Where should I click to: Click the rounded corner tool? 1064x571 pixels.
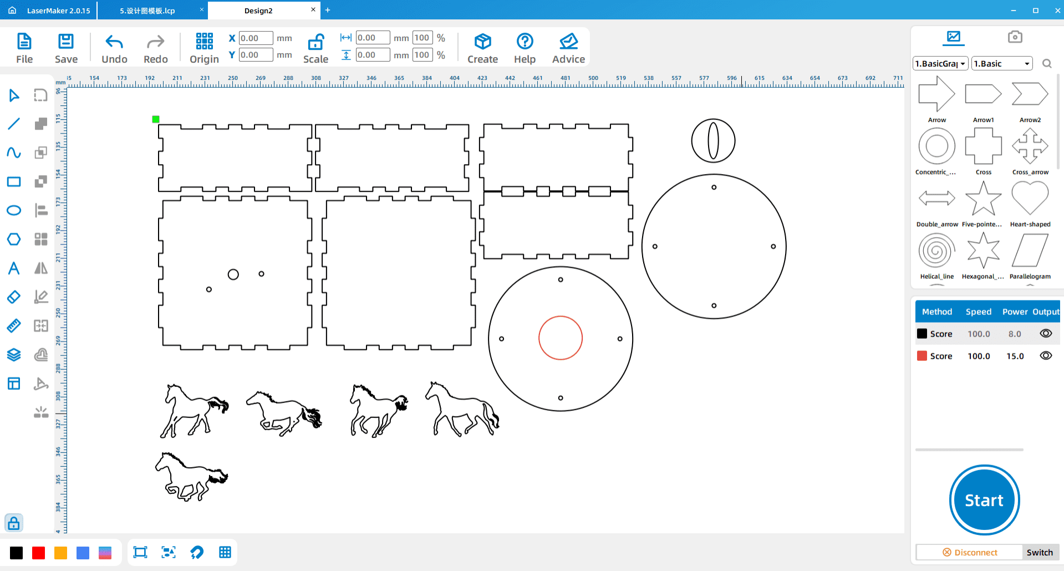40,95
